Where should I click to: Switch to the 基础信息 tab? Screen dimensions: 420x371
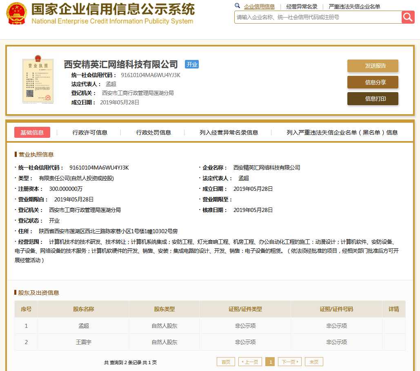pyautogui.click(x=32, y=132)
